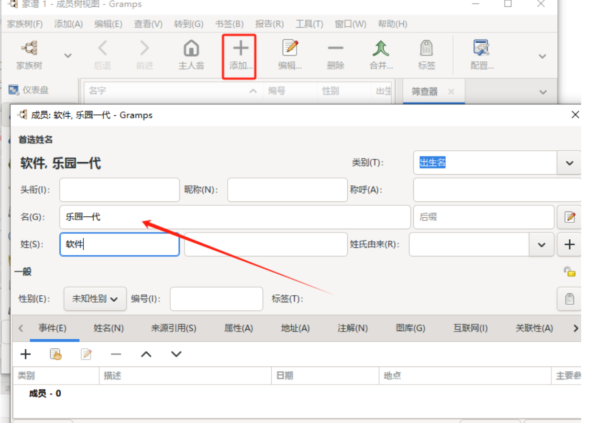596x423 pixels.
Task: Select the 事件(E) tab
Action: tap(52, 328)
